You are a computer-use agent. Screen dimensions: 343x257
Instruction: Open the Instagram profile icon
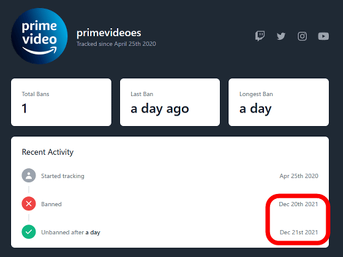[x=302, y=36]
